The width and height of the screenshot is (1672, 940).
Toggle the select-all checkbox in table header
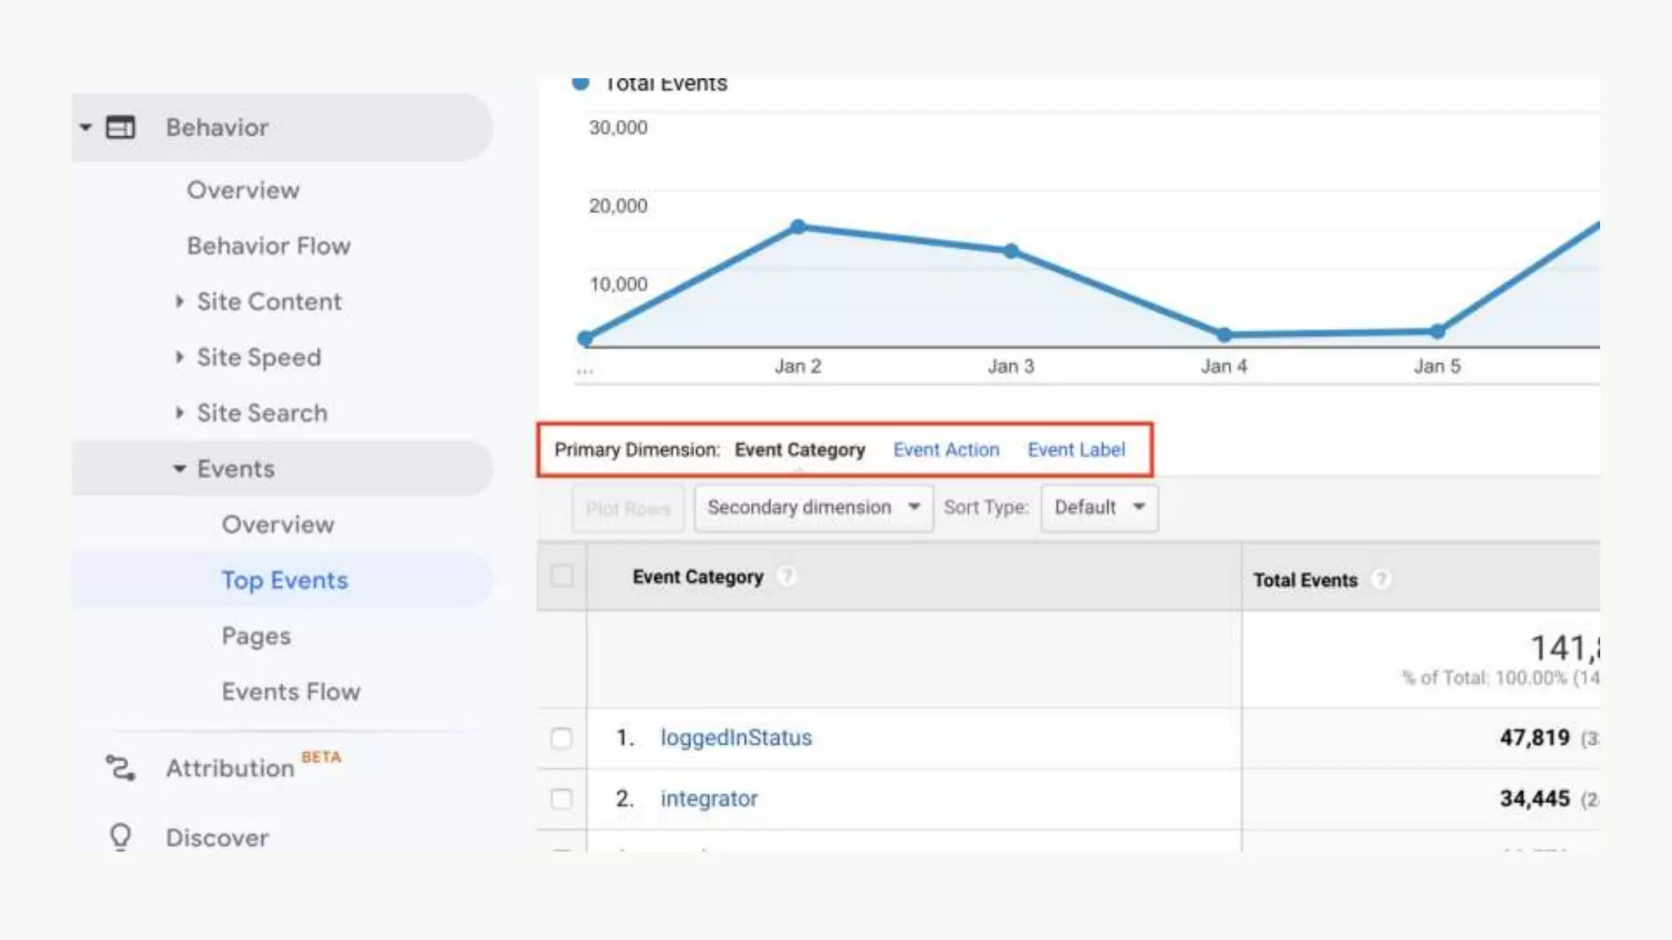[562, 576]
